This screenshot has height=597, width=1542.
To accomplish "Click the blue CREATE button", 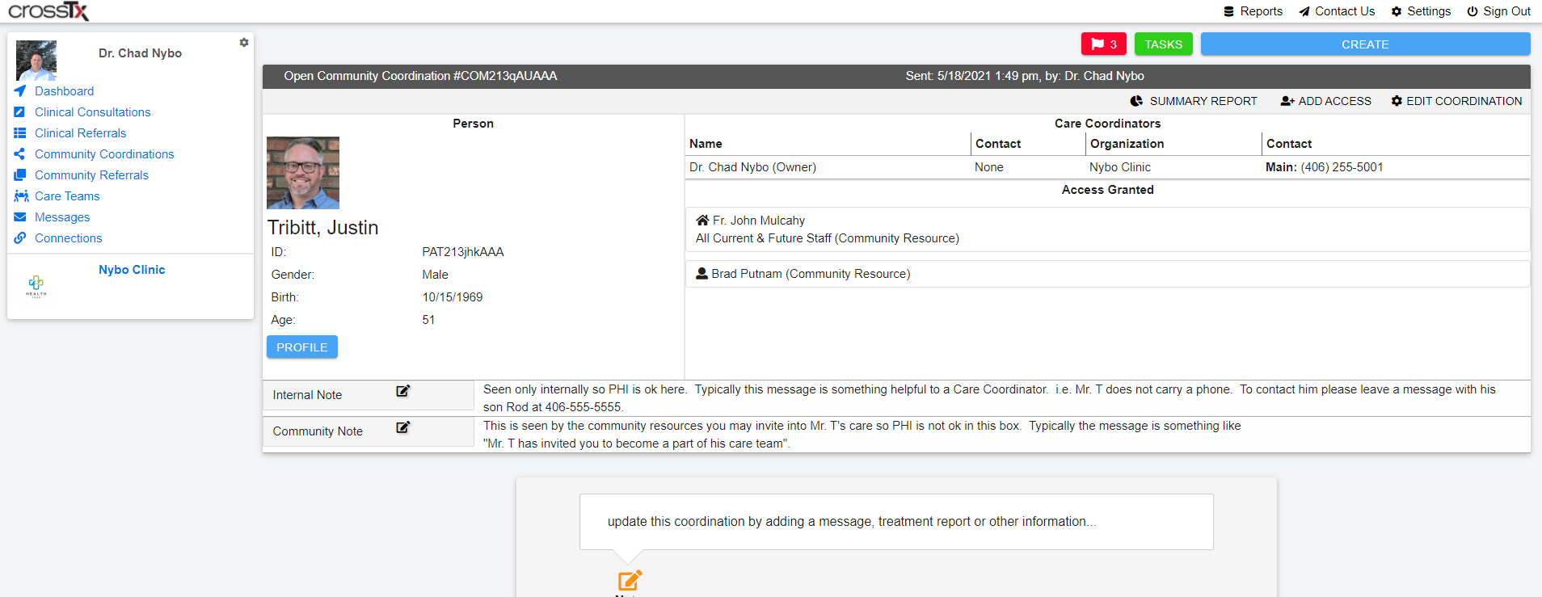I will coord(1365,44).
